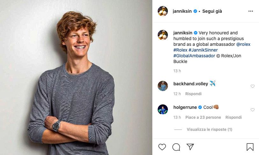Like the holgerrune comment
259x155 pixels.
pyautogui.click(x=253, y=110)
